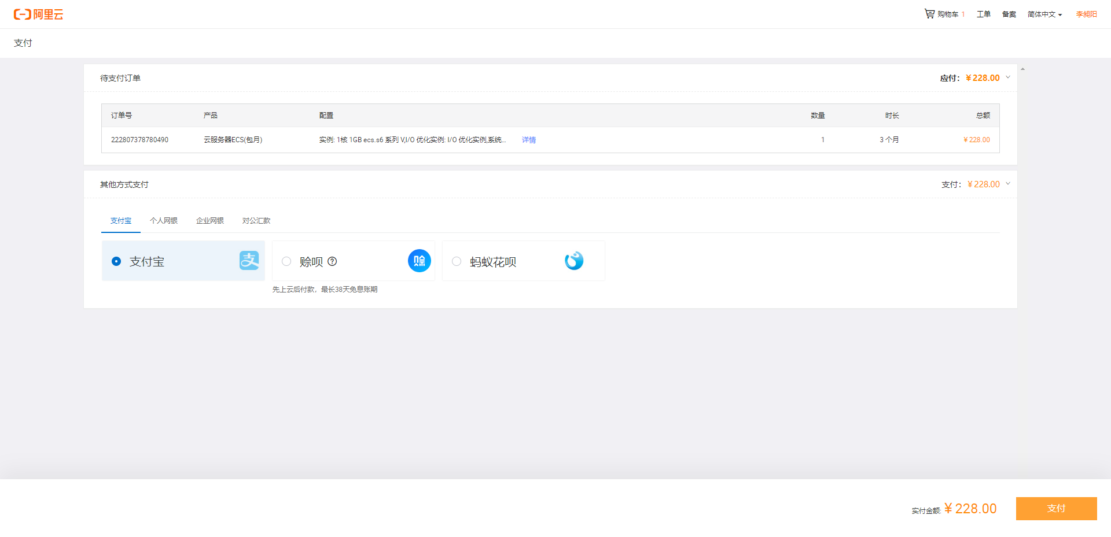Click the 订单号 column header

pos(122,116)
